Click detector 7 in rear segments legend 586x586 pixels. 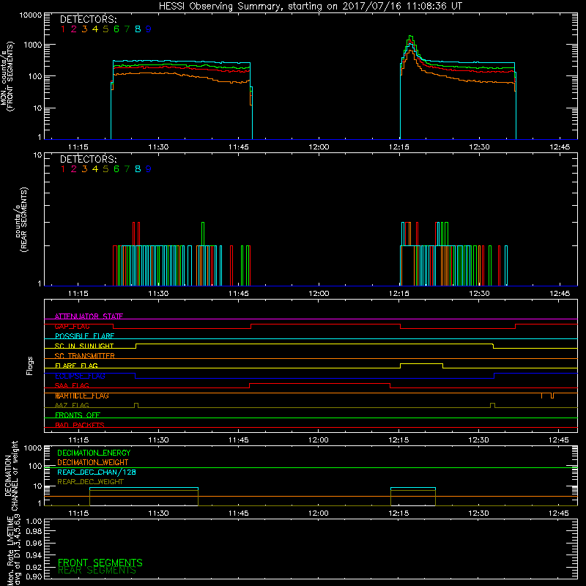[127, 169]
